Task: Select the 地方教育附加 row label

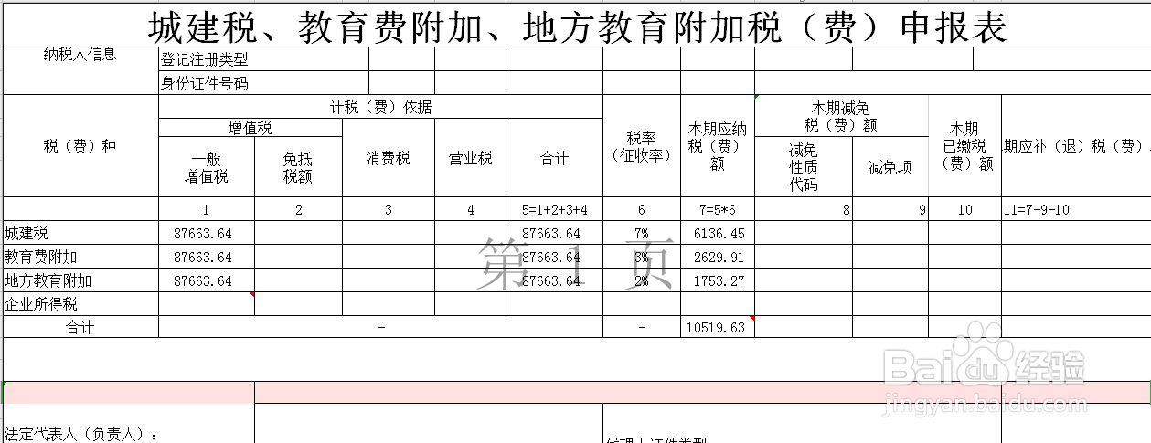Action: coord(80,280)
